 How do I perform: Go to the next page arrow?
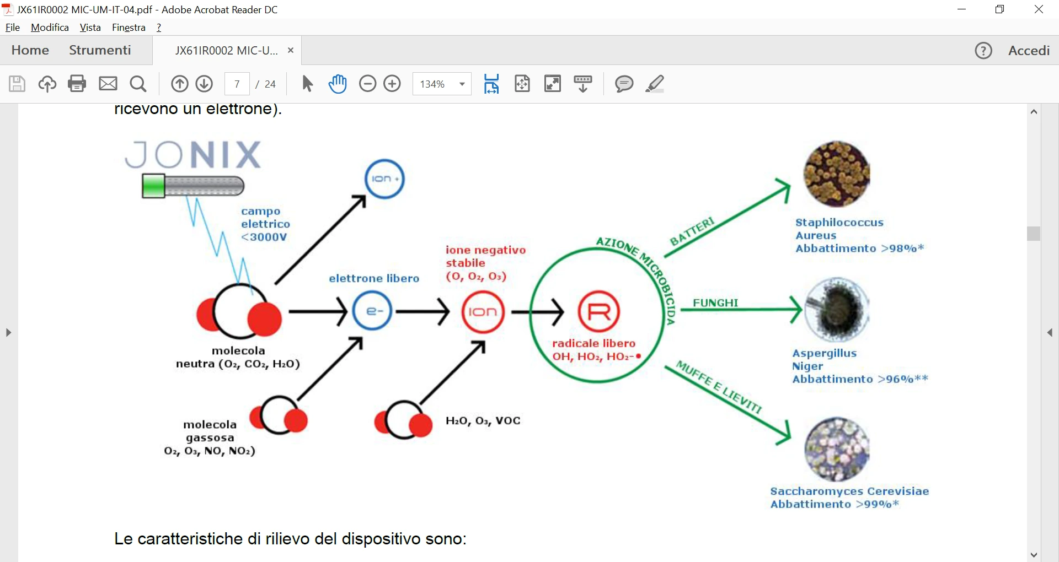click(x=205, y=84)
